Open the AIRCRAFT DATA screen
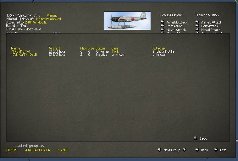Viewport: 238px width, 161px height. pyautogui.click(x=37, y=150)
